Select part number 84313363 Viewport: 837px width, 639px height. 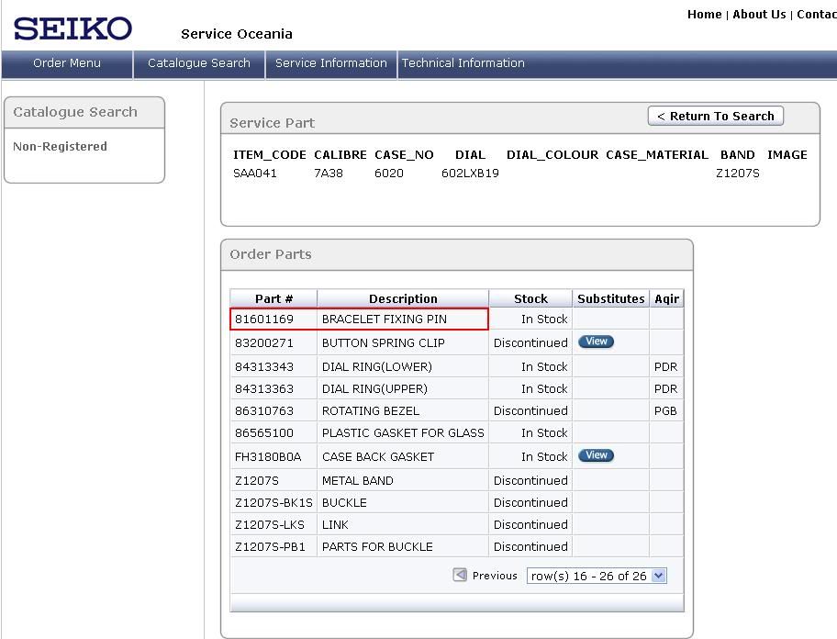pos(264,388)
